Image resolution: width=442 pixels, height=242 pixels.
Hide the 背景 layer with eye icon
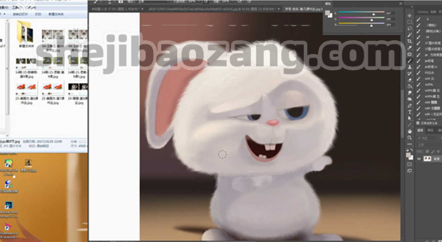click(419, 159)
